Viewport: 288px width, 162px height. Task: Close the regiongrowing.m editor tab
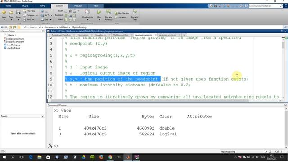pos(156,35)
